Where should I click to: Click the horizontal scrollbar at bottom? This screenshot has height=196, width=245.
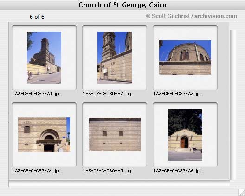tap(119, 183)
